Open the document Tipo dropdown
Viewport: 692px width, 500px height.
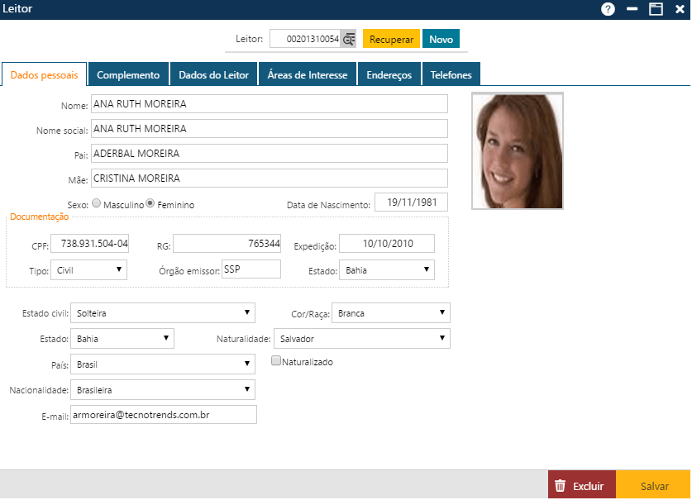point(88,269)
